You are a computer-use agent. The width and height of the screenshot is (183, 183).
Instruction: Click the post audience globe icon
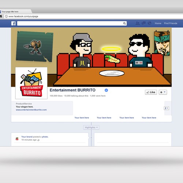38,140
